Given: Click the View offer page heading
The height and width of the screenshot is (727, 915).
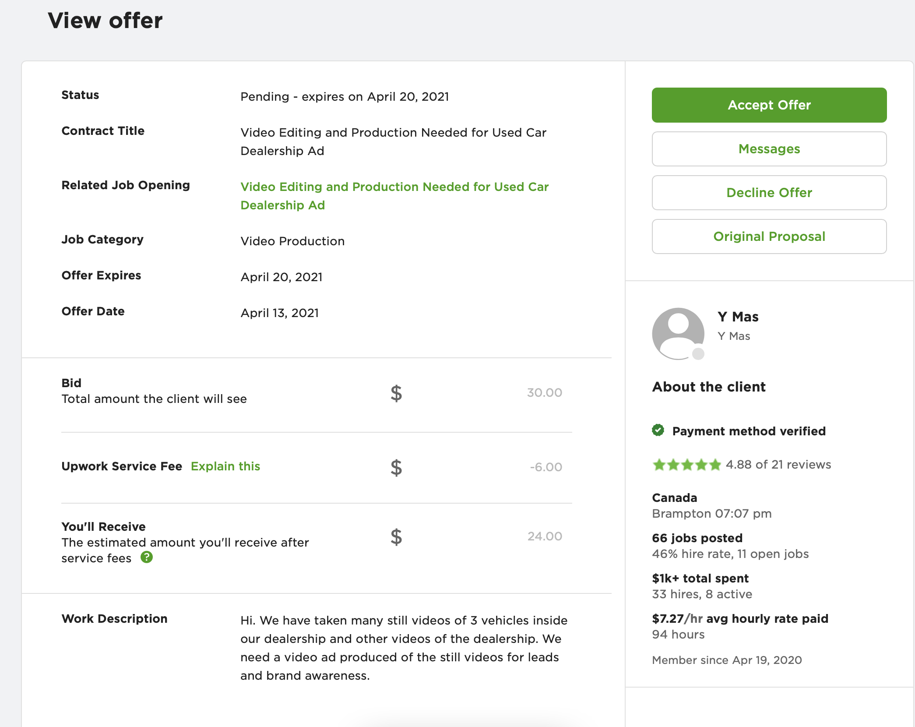Looking at the screenshot, I should (105, 21).
